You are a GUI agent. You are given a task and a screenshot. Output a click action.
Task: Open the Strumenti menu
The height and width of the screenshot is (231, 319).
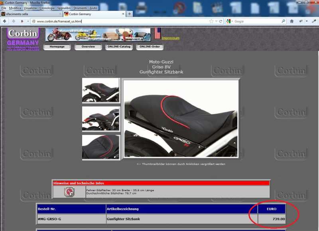point(80,8)
